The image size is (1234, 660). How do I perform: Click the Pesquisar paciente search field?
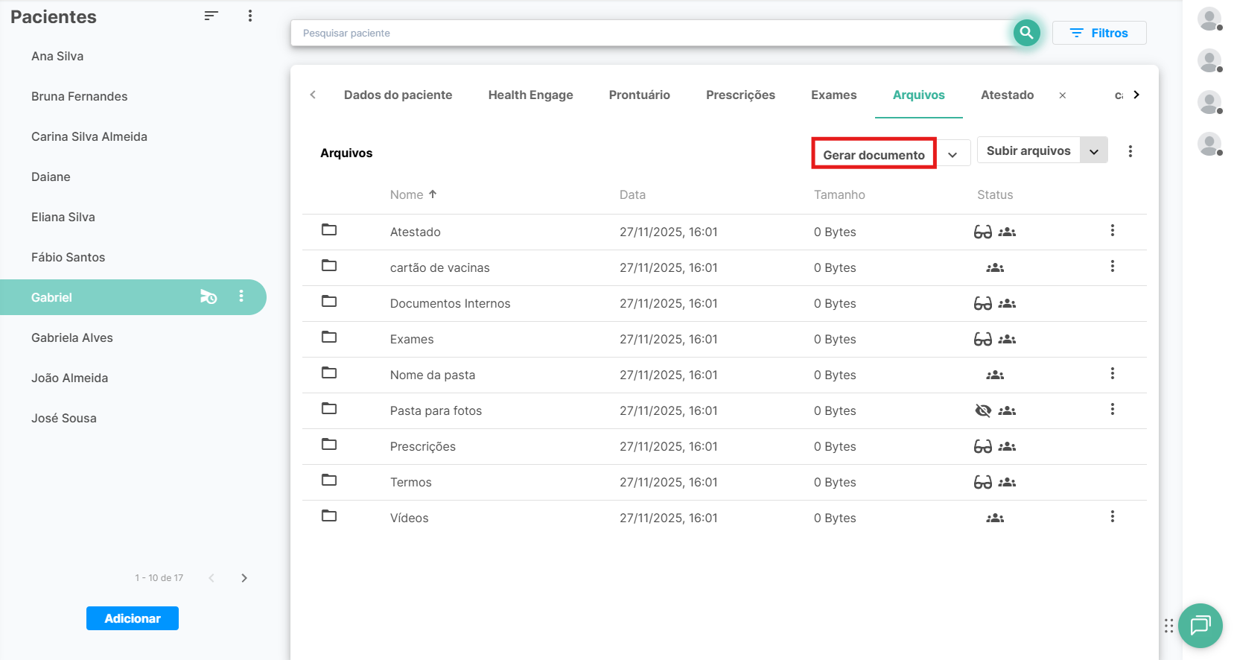(x=648, y=33)
